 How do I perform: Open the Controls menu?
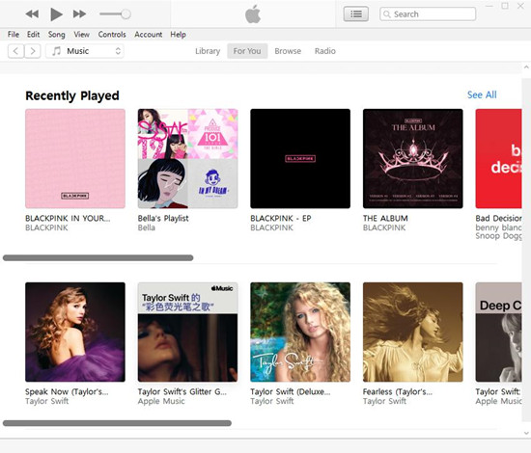point(112,35)
